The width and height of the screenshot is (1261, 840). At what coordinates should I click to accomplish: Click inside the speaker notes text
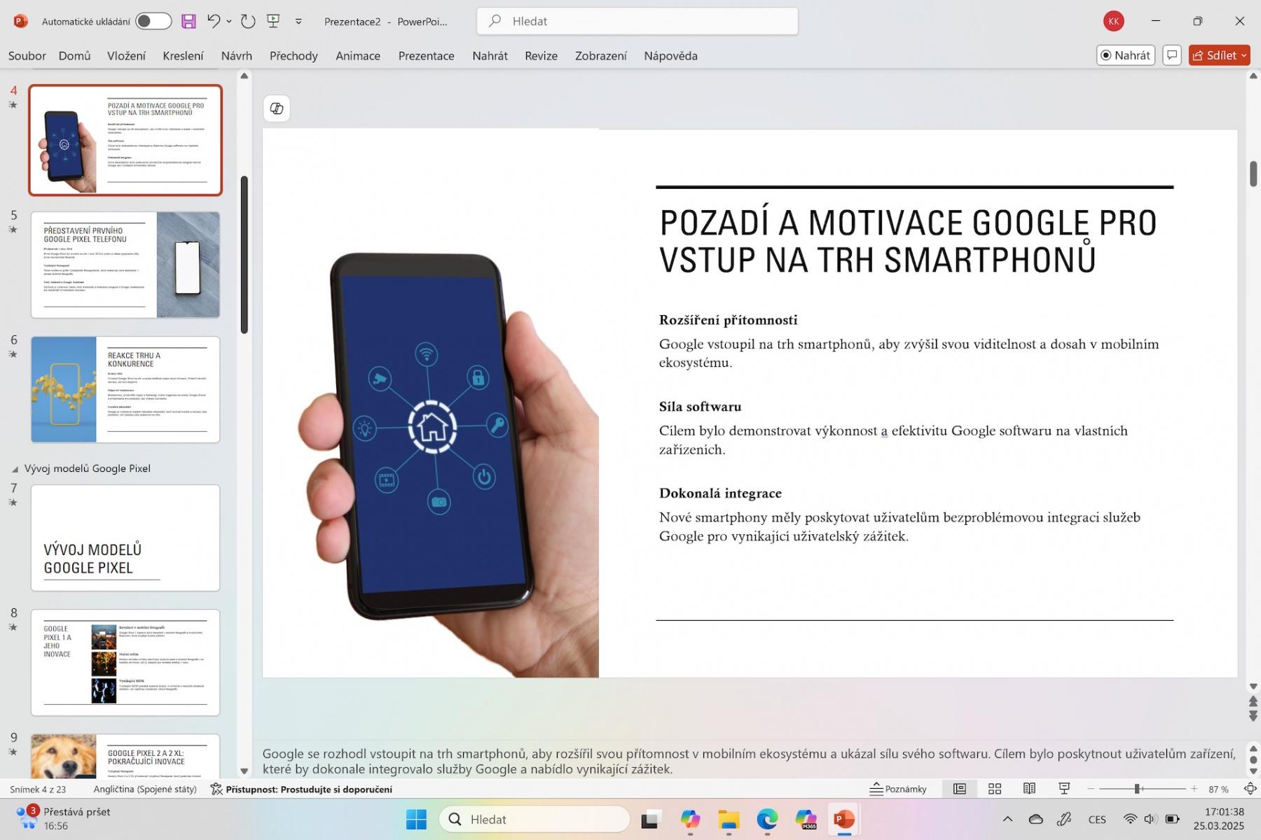tap(749, 761)
